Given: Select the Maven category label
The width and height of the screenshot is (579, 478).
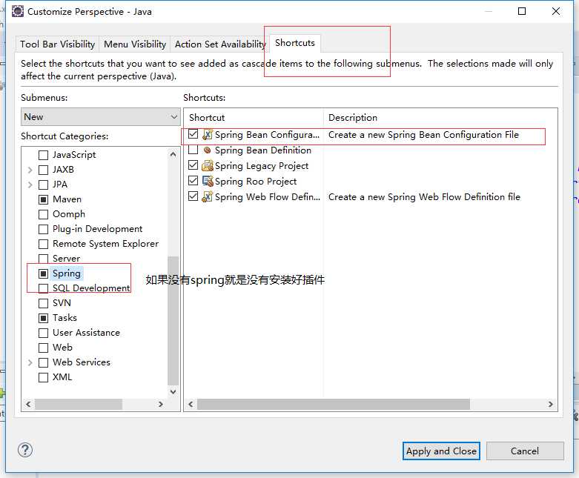Looking at the screenshot, I should 67,199.
